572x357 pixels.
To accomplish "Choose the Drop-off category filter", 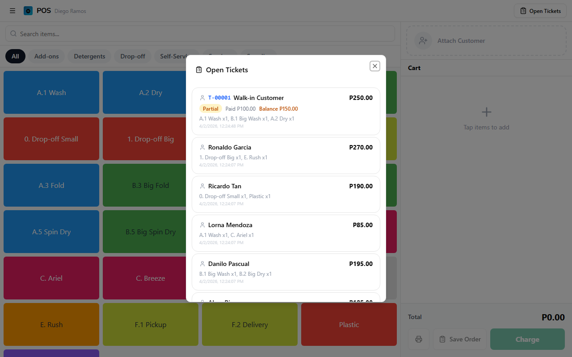I will point(133,56).
